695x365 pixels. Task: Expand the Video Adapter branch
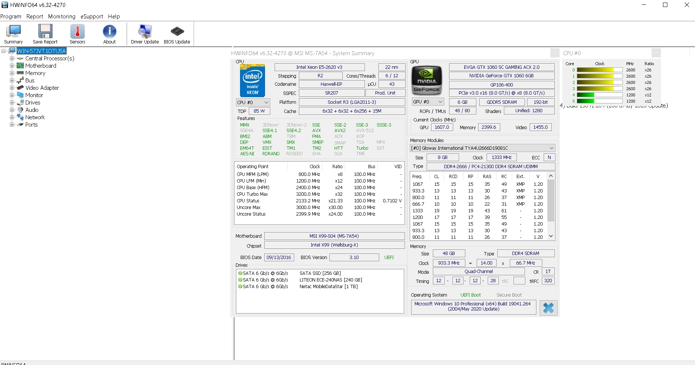[x=12, y=88]
